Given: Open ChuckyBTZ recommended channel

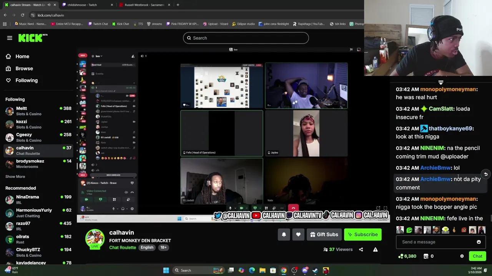Looking at the screenshot, I should click(38, 252).
